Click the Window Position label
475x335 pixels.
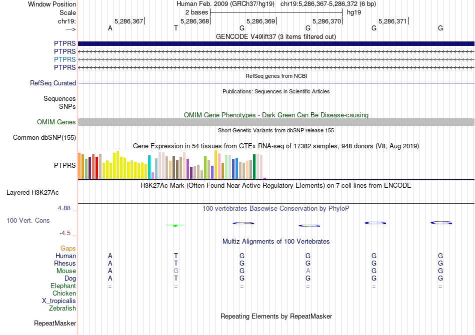point(52,4)
